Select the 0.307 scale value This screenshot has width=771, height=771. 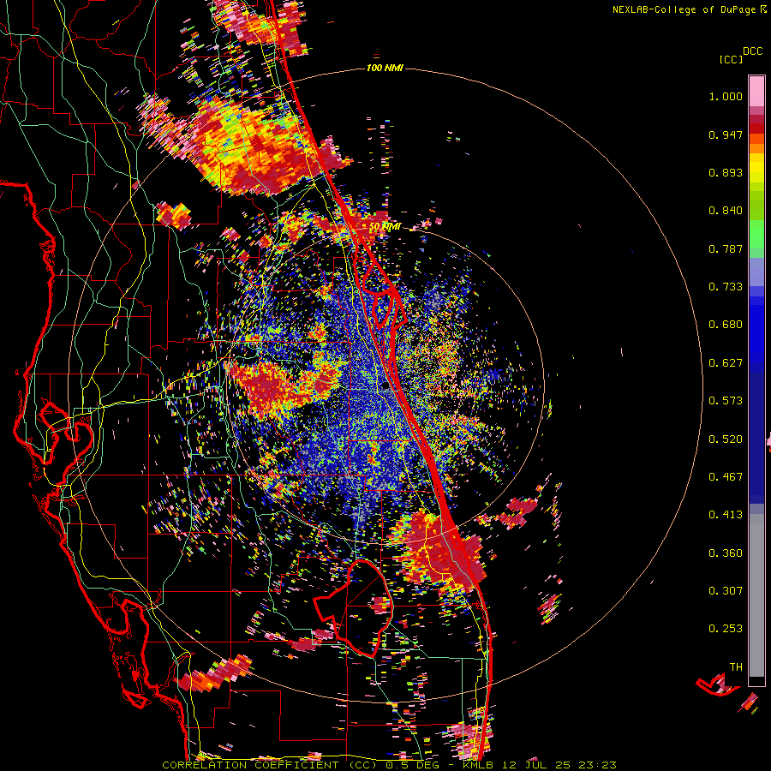tap(726, 591)
